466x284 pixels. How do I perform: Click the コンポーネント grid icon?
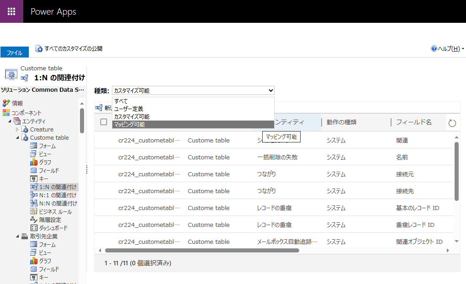click(6, 113)
